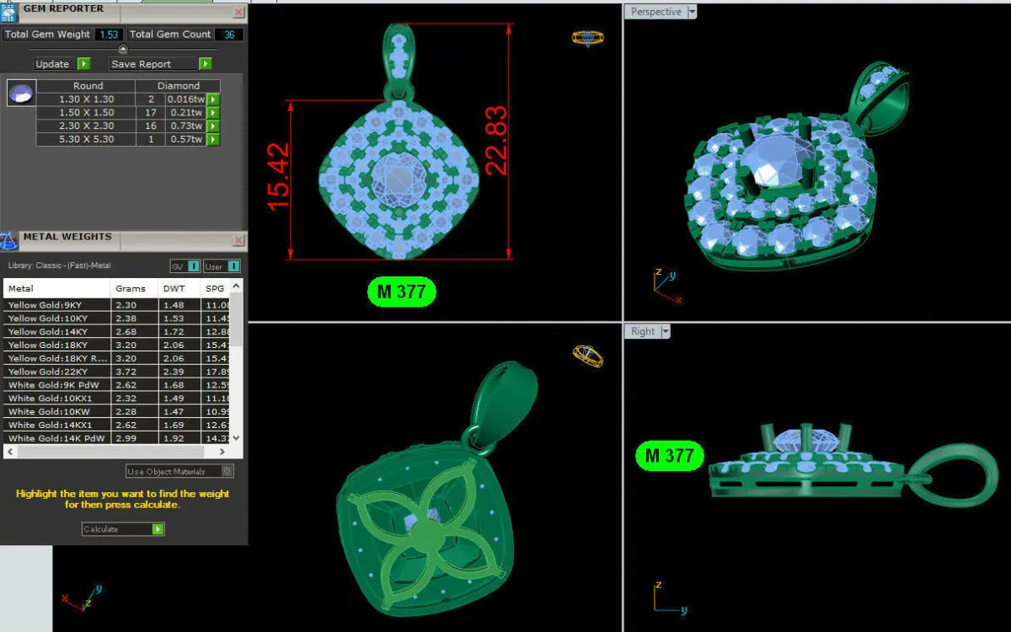1011x632 pixels.
Task: Click the metal list scroll-right arrow
Action: point(224,452)
